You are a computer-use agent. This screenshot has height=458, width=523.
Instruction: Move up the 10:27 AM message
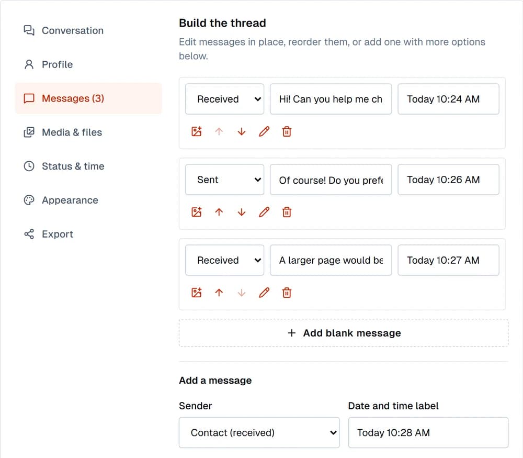click(x=219, y=293)
